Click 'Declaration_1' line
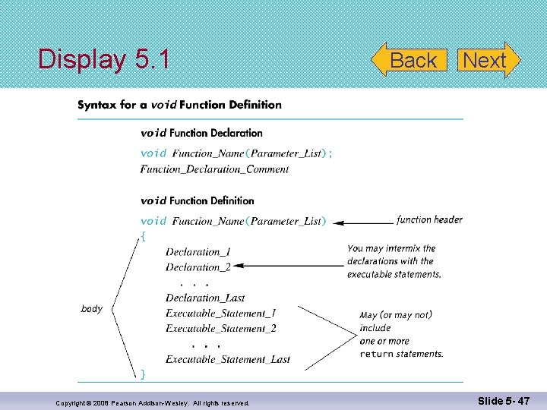This screenshot has height=410, width=547. click(198, 252)
